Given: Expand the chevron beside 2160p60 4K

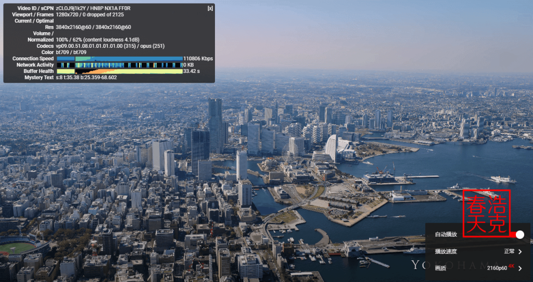Looking at the screenshot, I should point(520,268).
